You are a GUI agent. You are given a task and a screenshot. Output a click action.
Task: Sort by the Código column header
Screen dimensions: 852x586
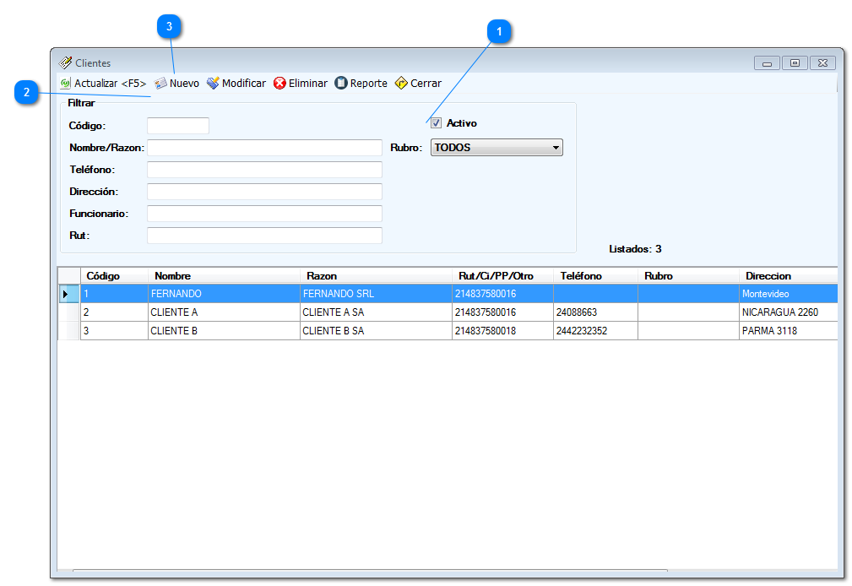(x=114, y=275)
